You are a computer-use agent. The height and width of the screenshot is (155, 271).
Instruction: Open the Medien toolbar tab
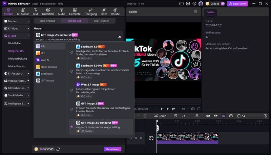click(8, 12)
